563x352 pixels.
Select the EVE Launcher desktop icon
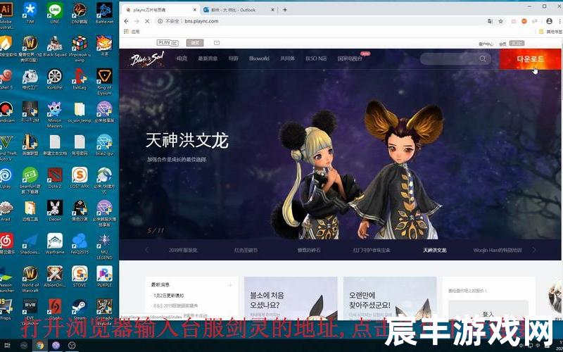point(30,312)
